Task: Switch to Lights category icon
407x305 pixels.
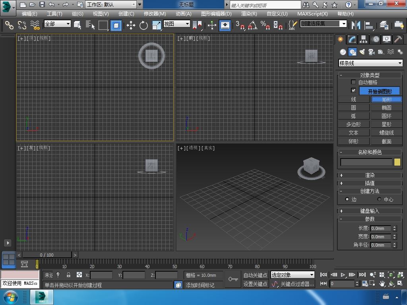Action: pos(362,52)
